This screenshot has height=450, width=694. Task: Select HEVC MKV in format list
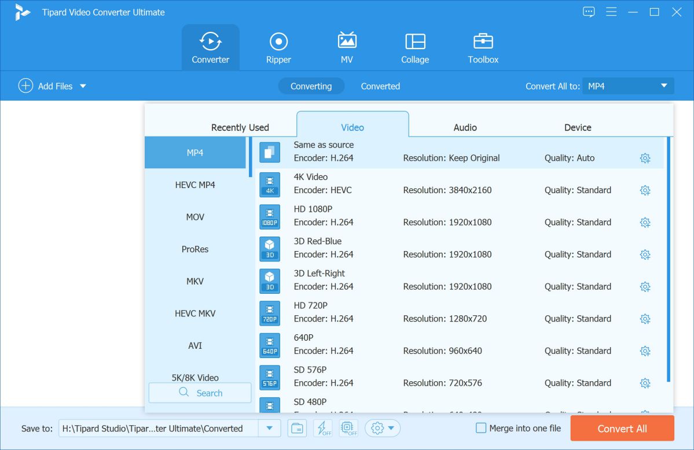[x=195, y=313]
